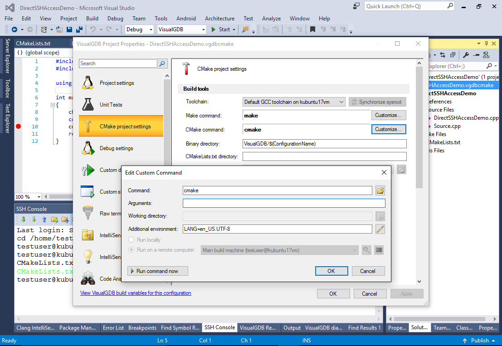Collapse the main function code block
The width and height of the screenshot is (502, 346).
pos(53,105)
